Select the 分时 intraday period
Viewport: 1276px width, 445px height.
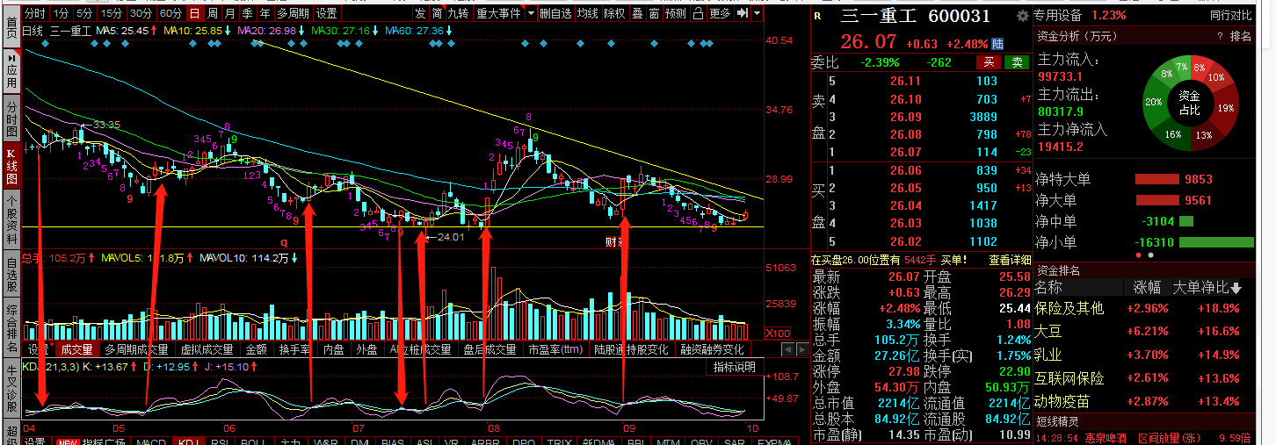pyautogui.click(x=35, y=13)
